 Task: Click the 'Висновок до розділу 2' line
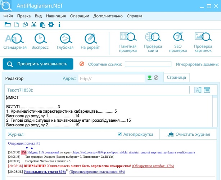(x=43, y=125)
